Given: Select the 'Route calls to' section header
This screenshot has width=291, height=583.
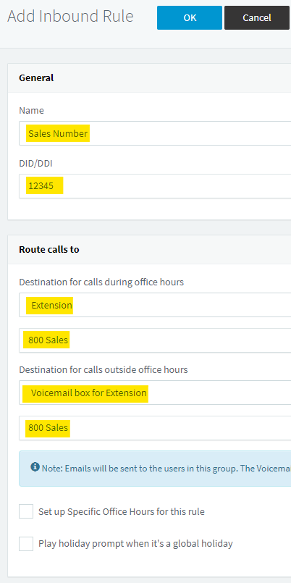Looking at the screenshot, I should coord(49,249).
